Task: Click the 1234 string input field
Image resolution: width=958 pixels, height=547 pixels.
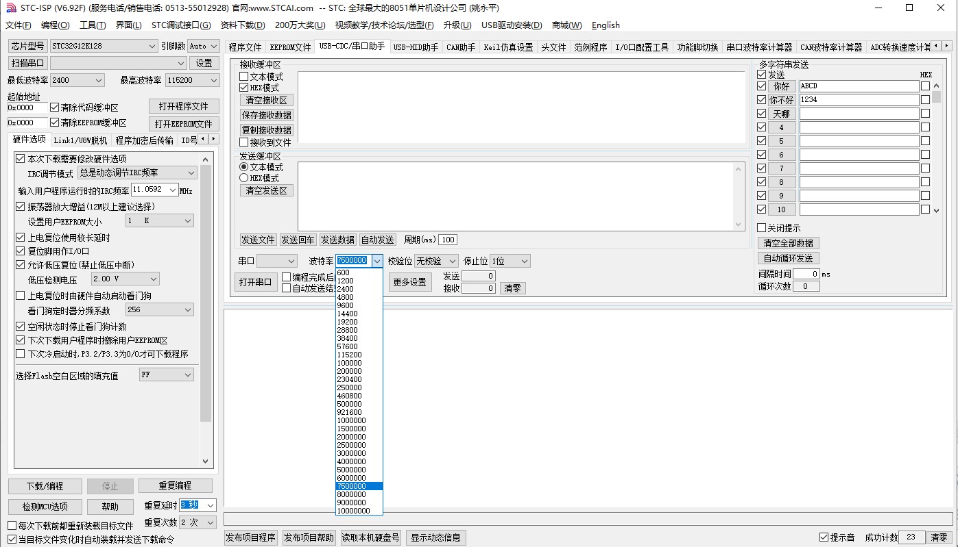Action: (x=859, y=100)
